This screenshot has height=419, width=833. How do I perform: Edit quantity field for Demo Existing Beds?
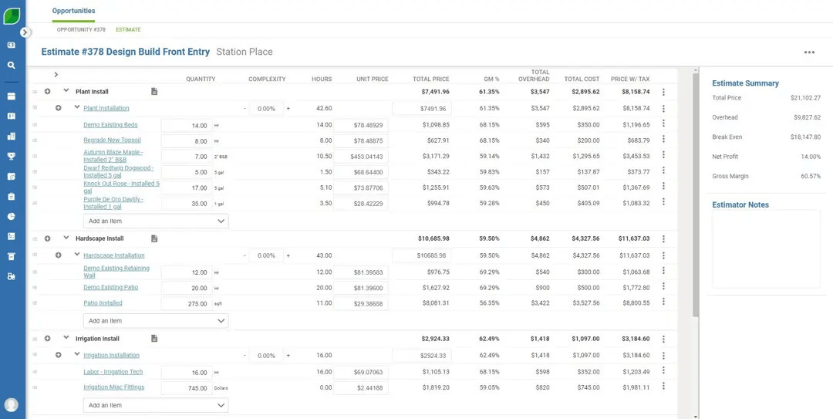[186, 126]
